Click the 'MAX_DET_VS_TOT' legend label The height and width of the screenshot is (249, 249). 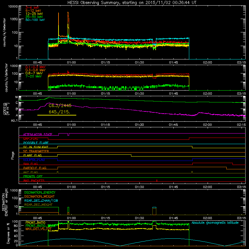[39, 229]
